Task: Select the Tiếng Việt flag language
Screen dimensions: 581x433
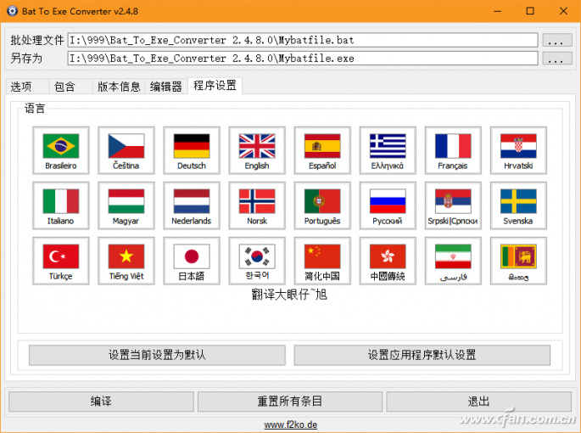Action: coord(126,261)
